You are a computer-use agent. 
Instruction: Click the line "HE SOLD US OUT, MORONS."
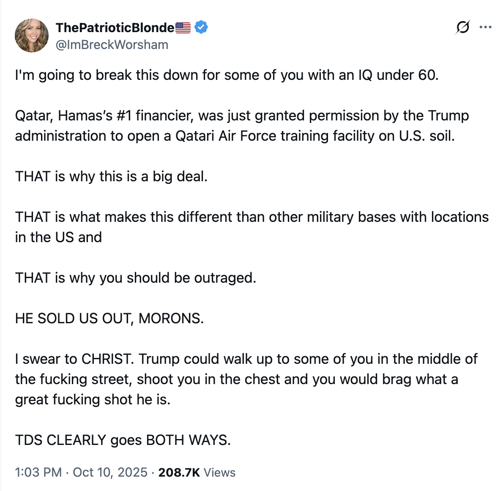tap(109, 319)
